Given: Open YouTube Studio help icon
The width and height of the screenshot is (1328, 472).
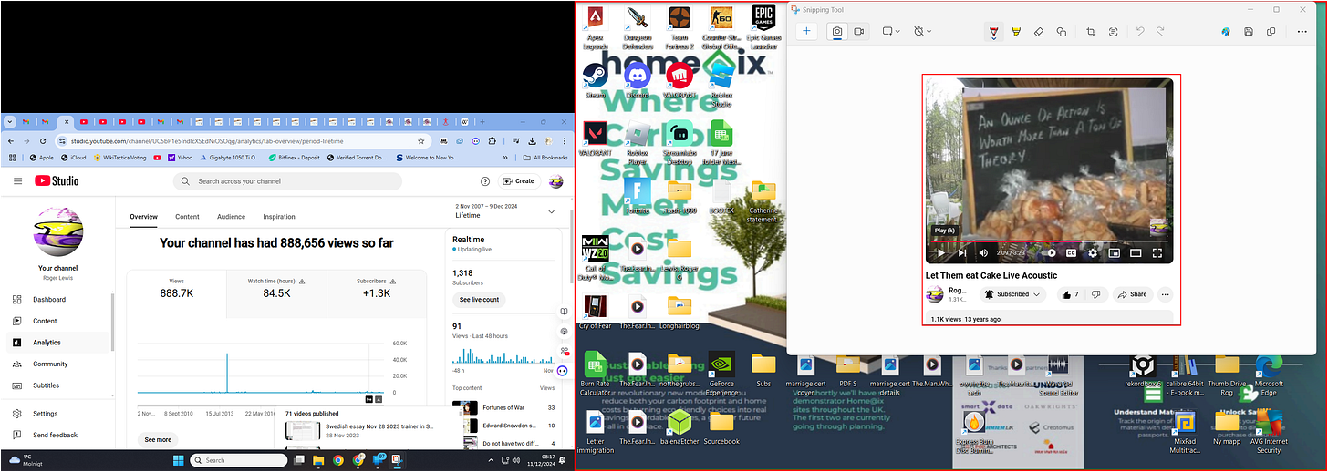Looking at the screenshot, I should pyautogui.click(x=485, y=181).
